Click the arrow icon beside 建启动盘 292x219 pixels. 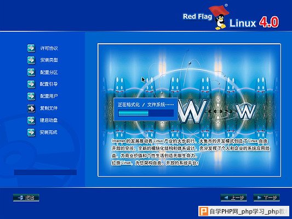(31, 120)
